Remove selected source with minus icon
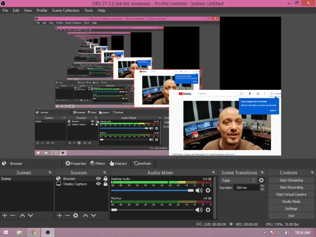316x237 pixels. coord(68,215)
